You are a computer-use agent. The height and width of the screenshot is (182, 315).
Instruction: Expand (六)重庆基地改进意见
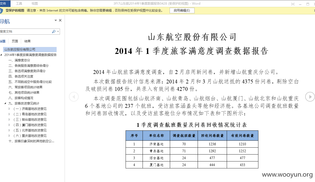pos(10,136)
